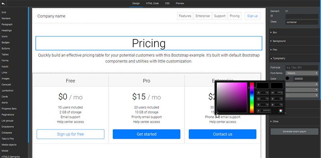Viewport: 321px width, 158px height.
Task: Select the large Pricing heading on the canvas
Action: tap(149, 43)
